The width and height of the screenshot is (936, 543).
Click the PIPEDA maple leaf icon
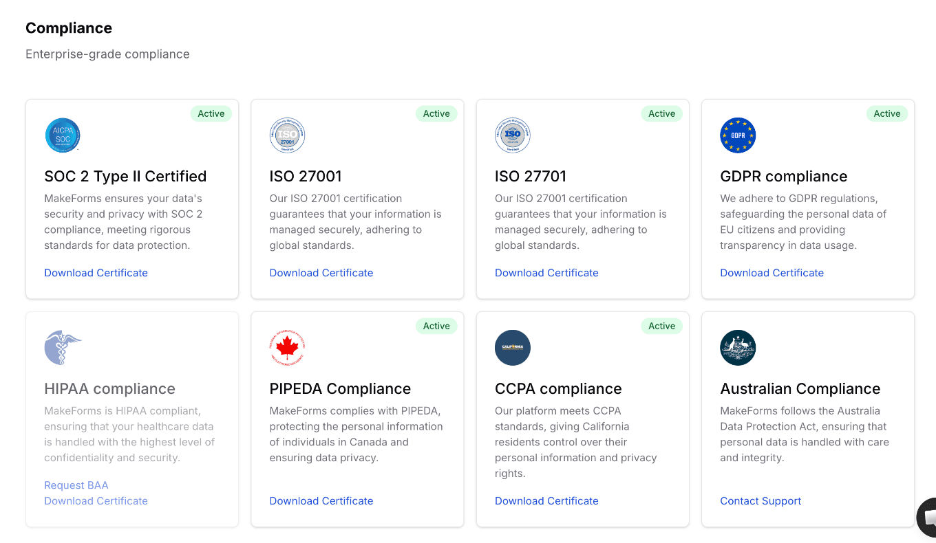287,348
